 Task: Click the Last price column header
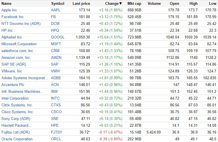tap(81, 4)
